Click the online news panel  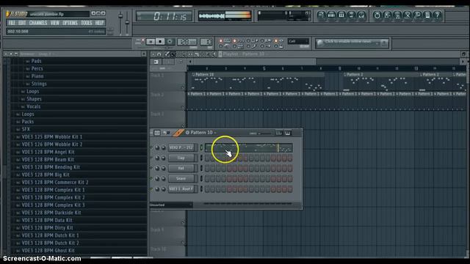[x=352, y=43]
